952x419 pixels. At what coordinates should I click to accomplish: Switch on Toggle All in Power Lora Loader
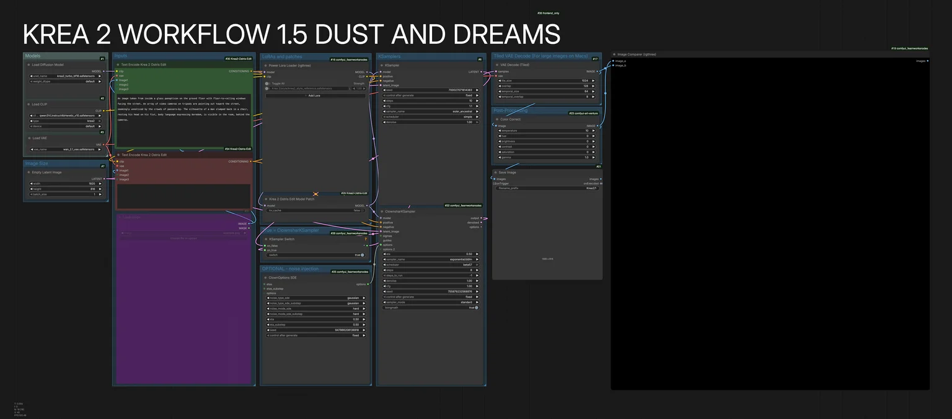point(268,84)
